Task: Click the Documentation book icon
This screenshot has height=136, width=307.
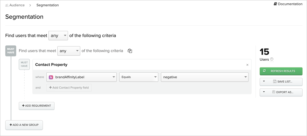Action: coord(275,4)
